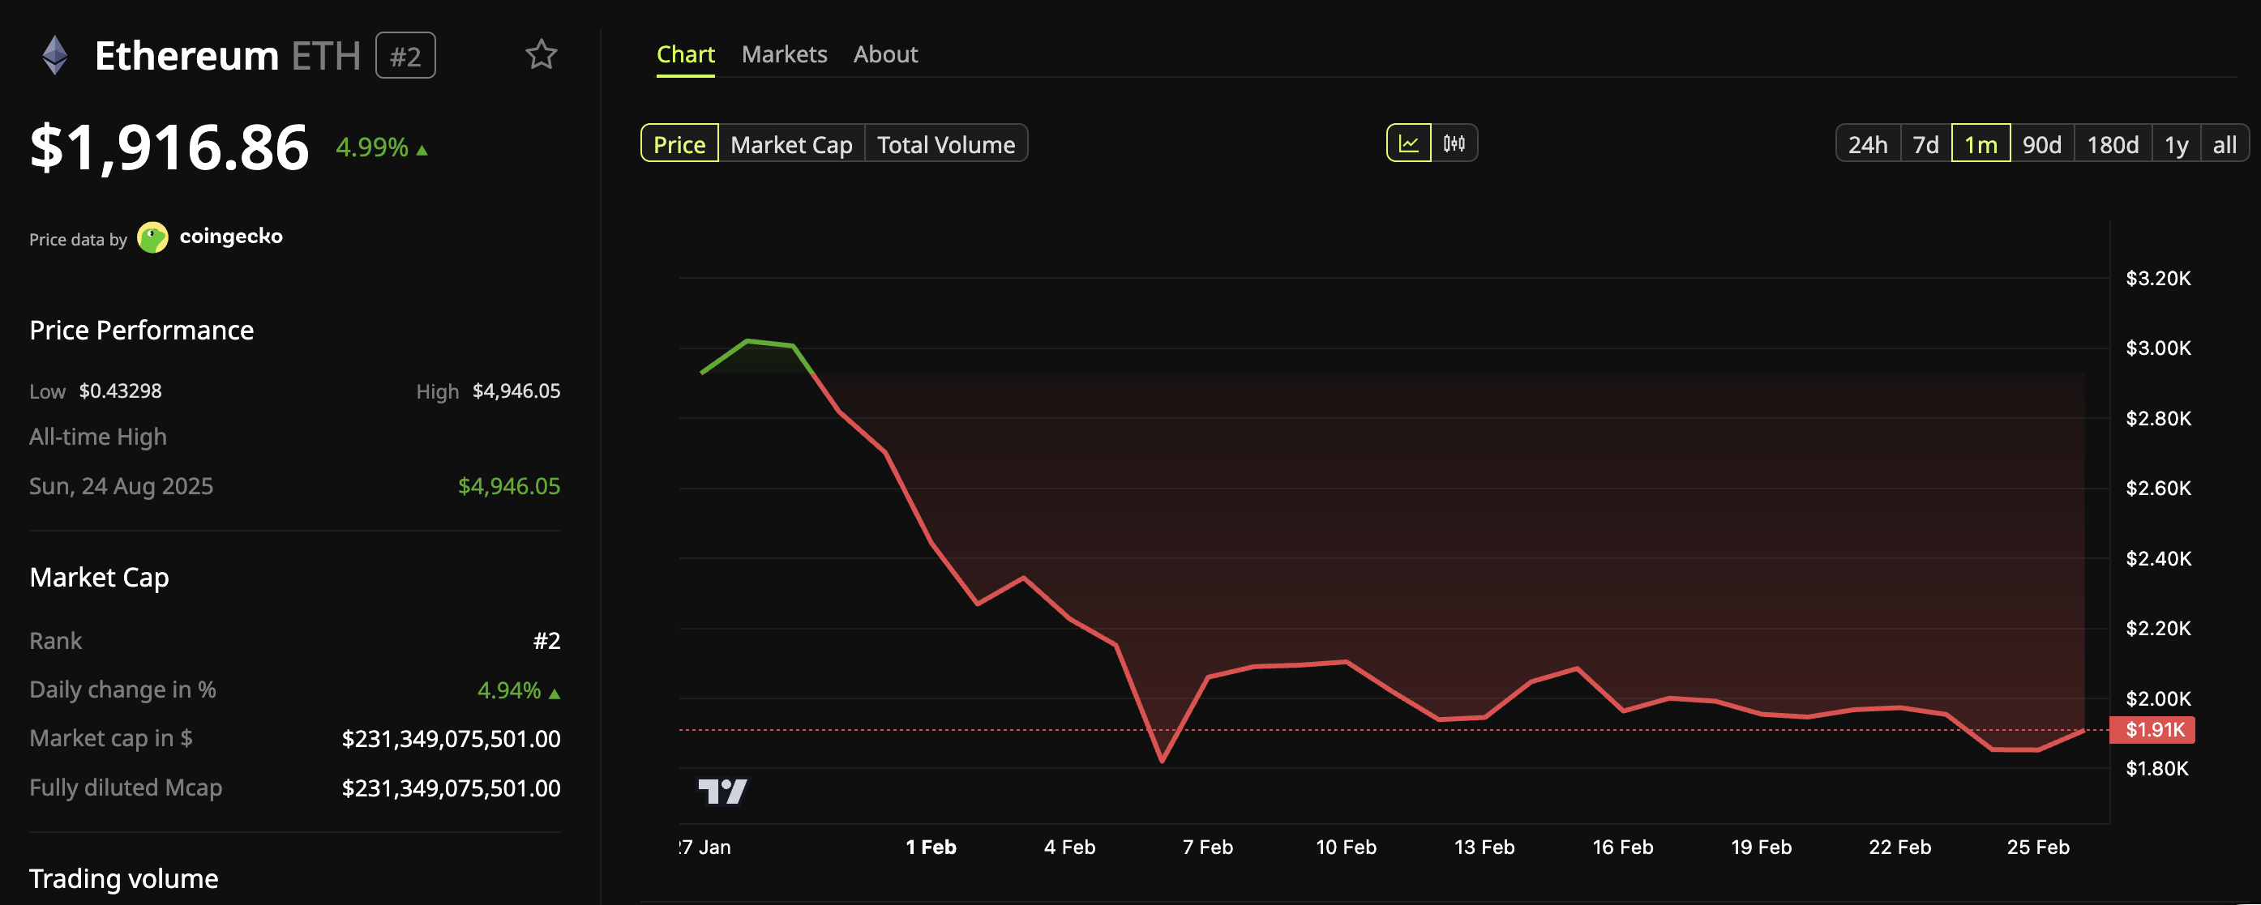Click the rank badge showing #2
The width and height of the screenshot is (2261, 905).
click(405, 54)
